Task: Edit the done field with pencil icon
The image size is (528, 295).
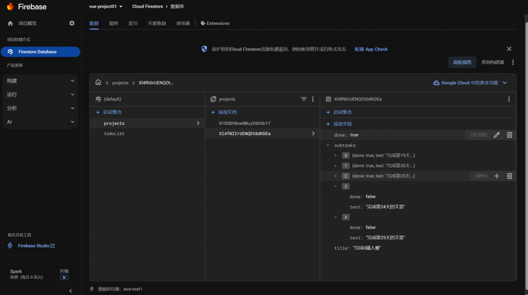Action: 497,135
